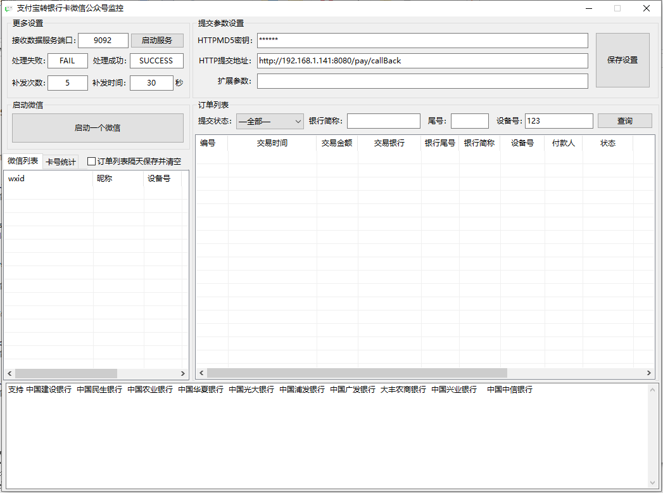Click the 银行简称 filter field

(383, 121)
